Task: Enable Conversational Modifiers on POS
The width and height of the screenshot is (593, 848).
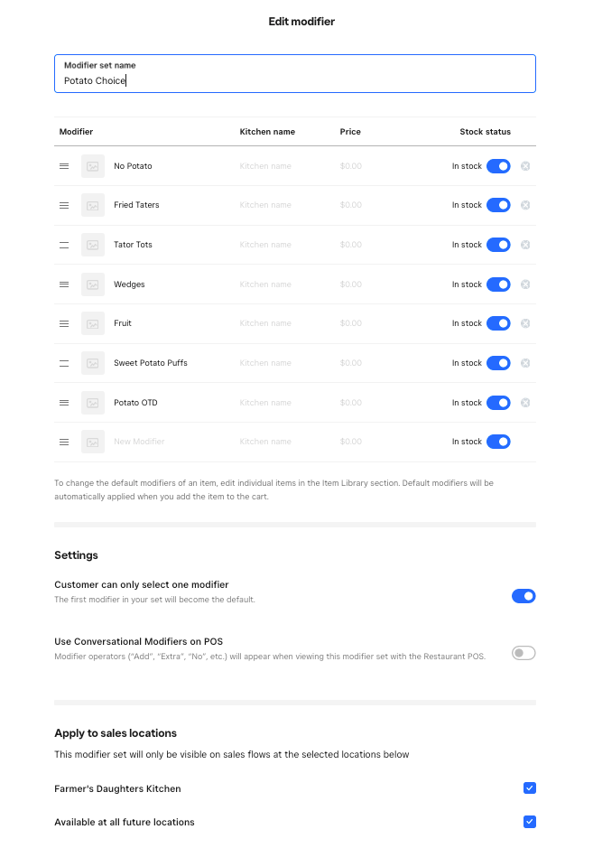Action: [524, 653]
